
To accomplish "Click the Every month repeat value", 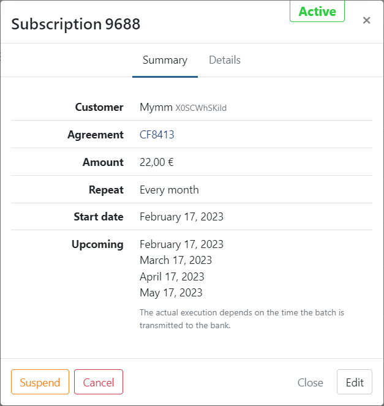I will pyautogui.click(x=169, y=189).
